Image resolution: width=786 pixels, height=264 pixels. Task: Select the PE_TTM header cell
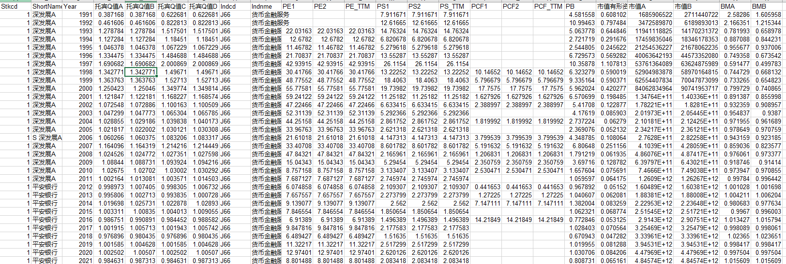[360, 6]
